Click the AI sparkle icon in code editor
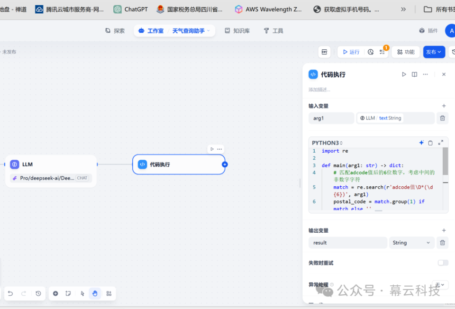The image size is (455, 309). [x=421, y=143]
